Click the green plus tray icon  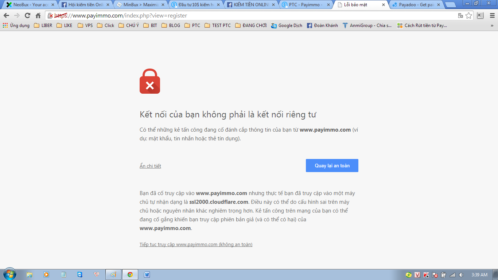click(409, 275)
